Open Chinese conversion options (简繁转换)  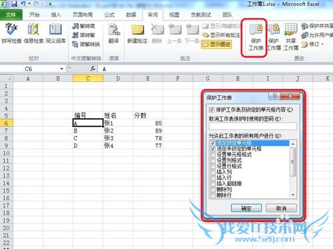click(86, 44)
